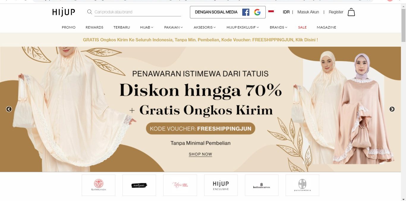Viewport: 406px width, 201px height.
Task: Expand the PAKAIAN dropdown menu
Action: click(173, 27)
